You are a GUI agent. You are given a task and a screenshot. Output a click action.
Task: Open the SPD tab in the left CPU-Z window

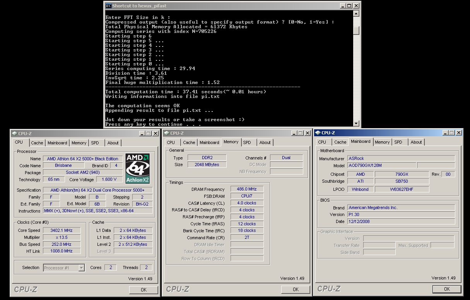coord(95,143)
